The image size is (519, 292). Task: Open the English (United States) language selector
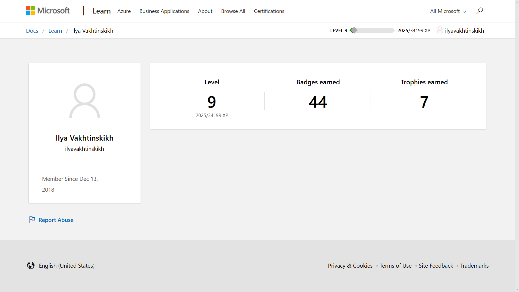(66, 266)
